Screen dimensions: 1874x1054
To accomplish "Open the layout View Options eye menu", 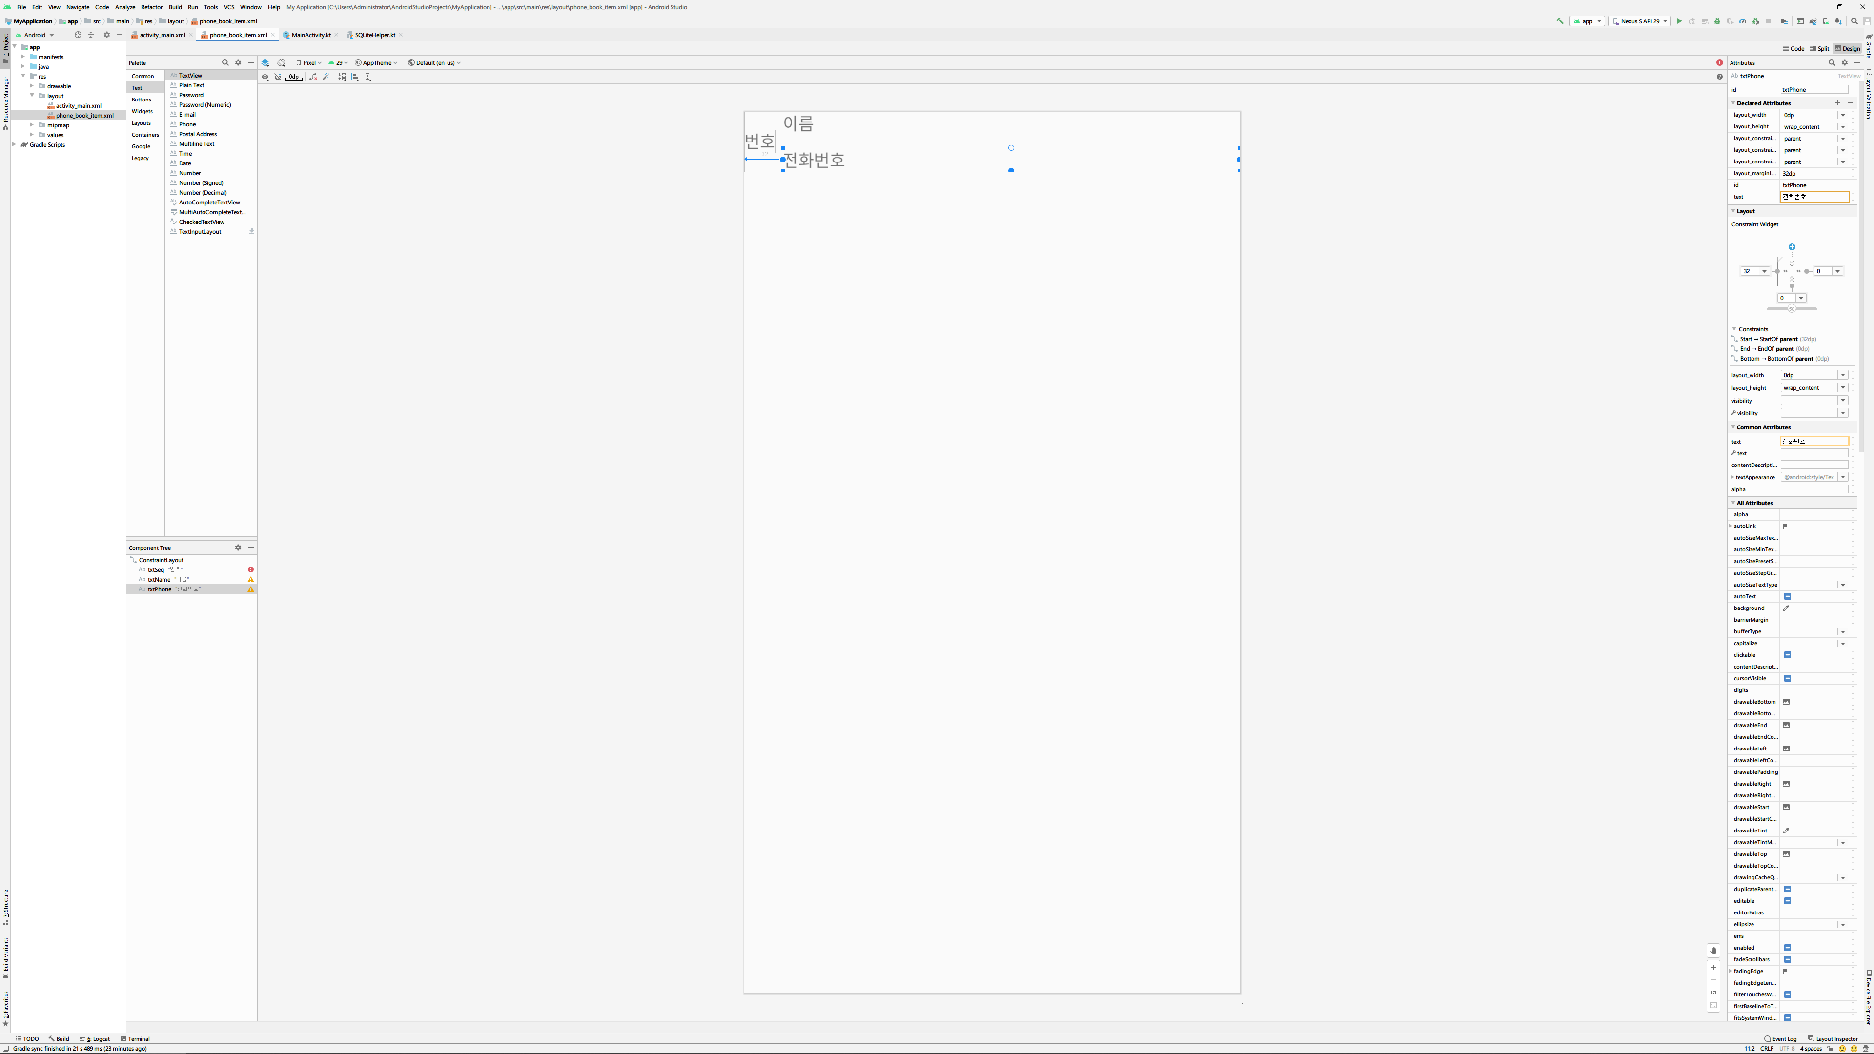I will (265, 77).
